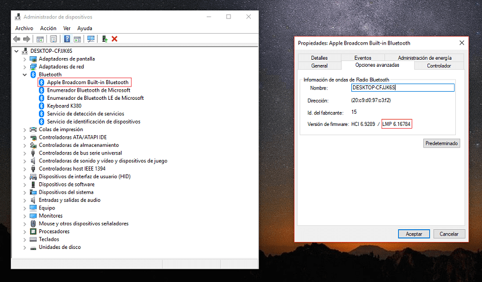Expand Dispositivos de interfaz de usuario (HID)
The height and width of the screenshot is (282, 482).
point(24,177)
